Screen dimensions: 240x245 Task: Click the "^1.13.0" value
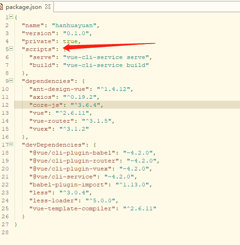coord(132,185)
